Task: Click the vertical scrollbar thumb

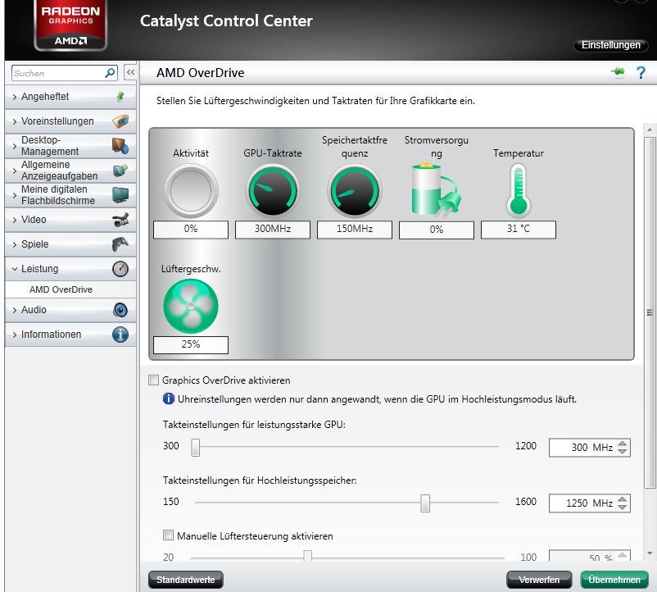Action: pyautogui.click(x=650, y=312)
